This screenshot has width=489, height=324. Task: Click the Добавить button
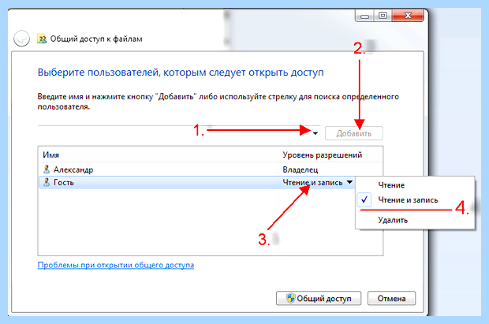point(353,133)
